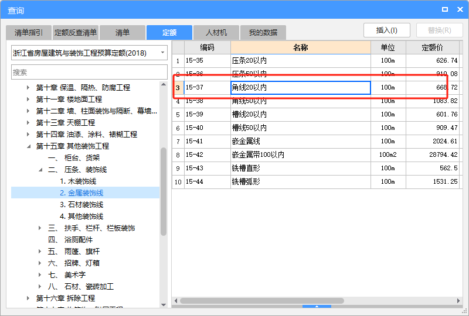
Task: Expand 第十章 保温、隔热、防腐工程 node
Action: click(x=28, y=88)
